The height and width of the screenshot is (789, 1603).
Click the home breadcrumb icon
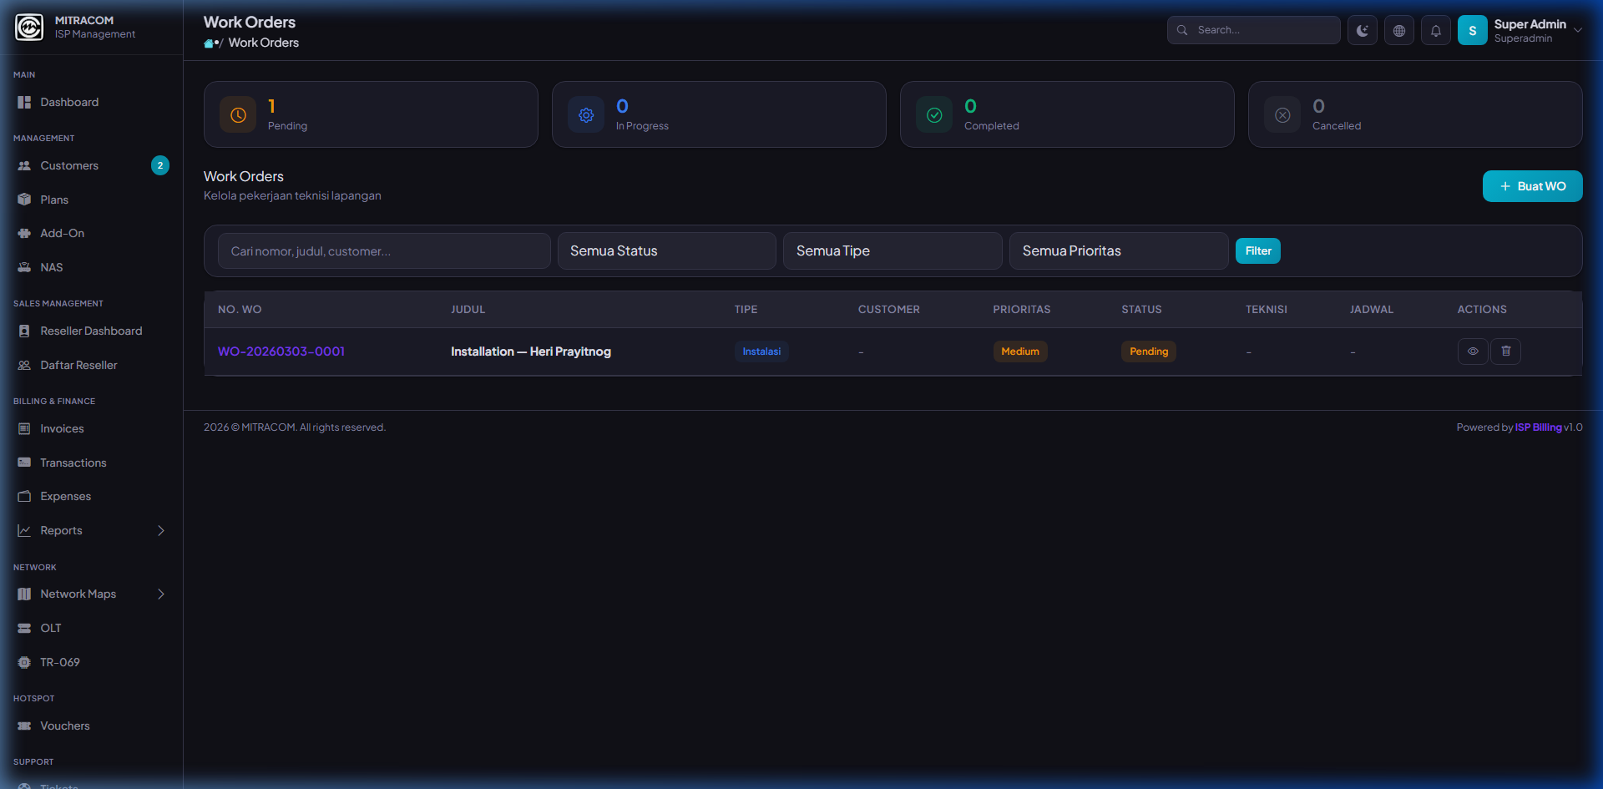point(209,43)
